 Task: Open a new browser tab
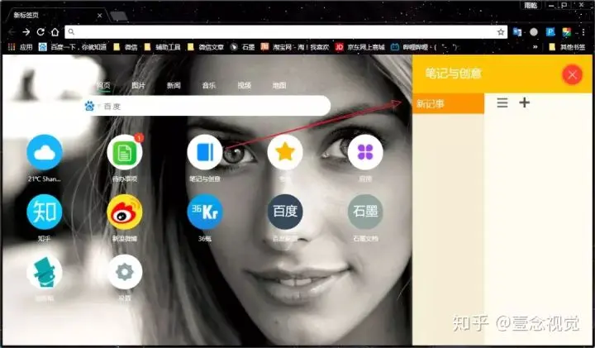(x=119, y=16)
